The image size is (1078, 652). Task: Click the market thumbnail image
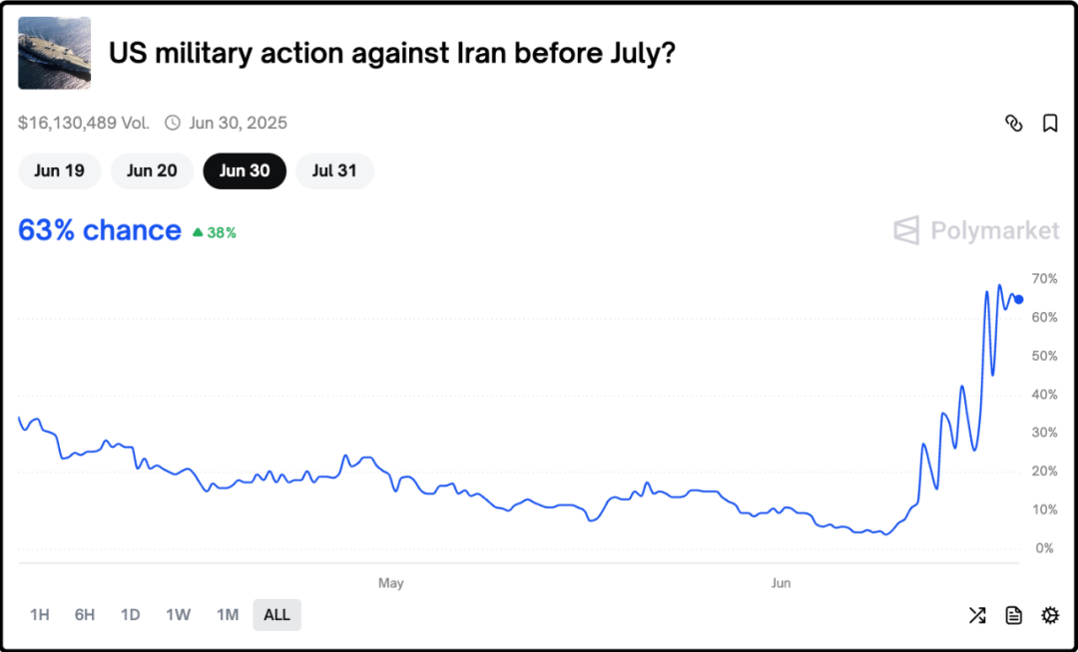click(55, 53)
